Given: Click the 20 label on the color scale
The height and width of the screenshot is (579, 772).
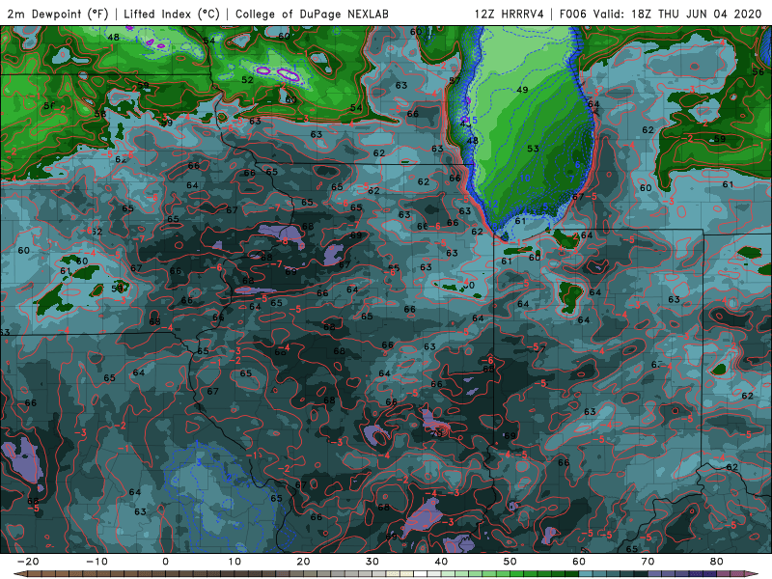Looking at the screenshot, I should [x=303, y=562].
